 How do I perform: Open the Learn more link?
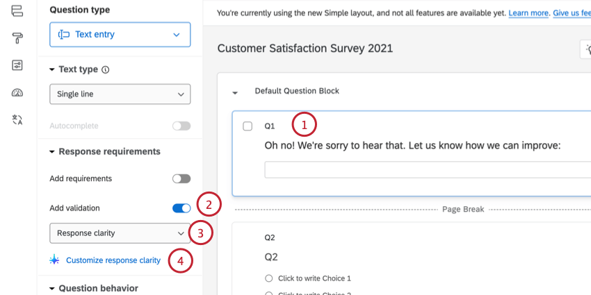pos(528,13)
